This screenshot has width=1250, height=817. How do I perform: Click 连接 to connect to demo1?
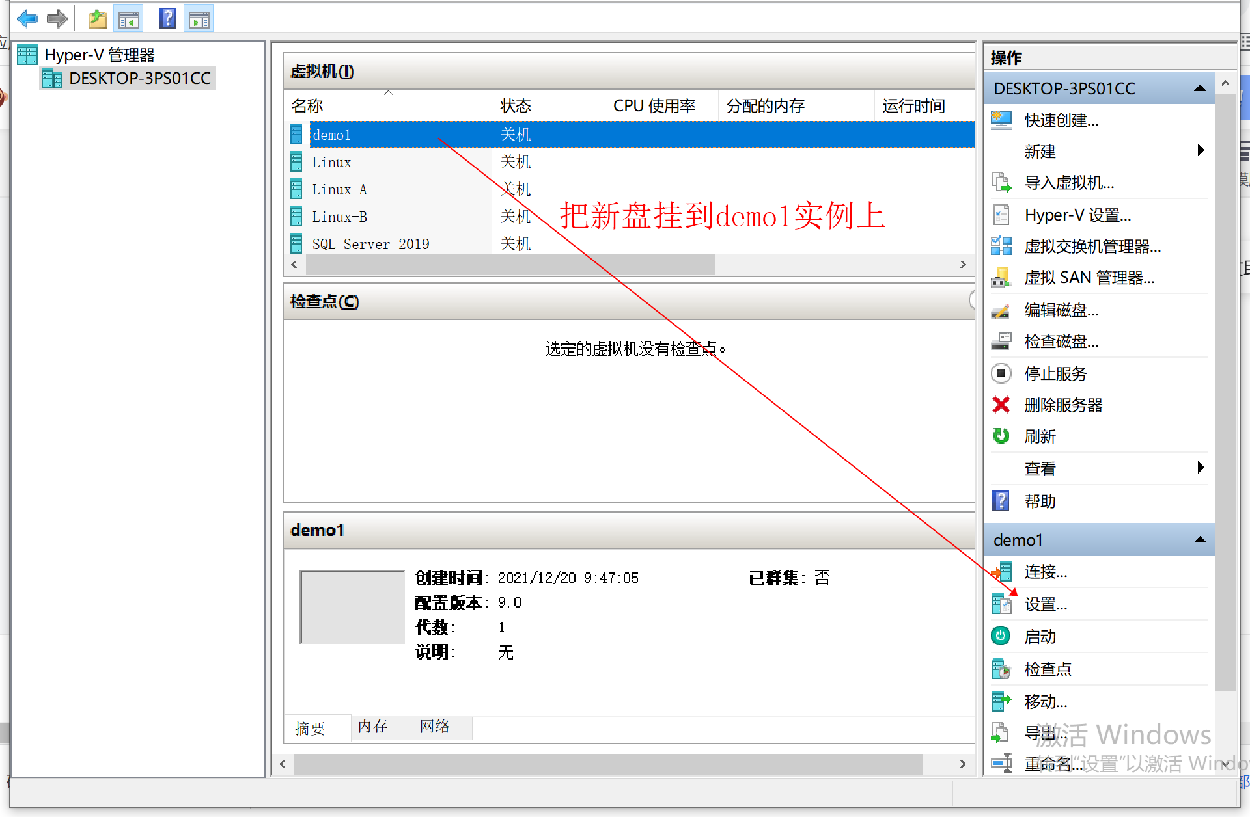pos(1045,572)
